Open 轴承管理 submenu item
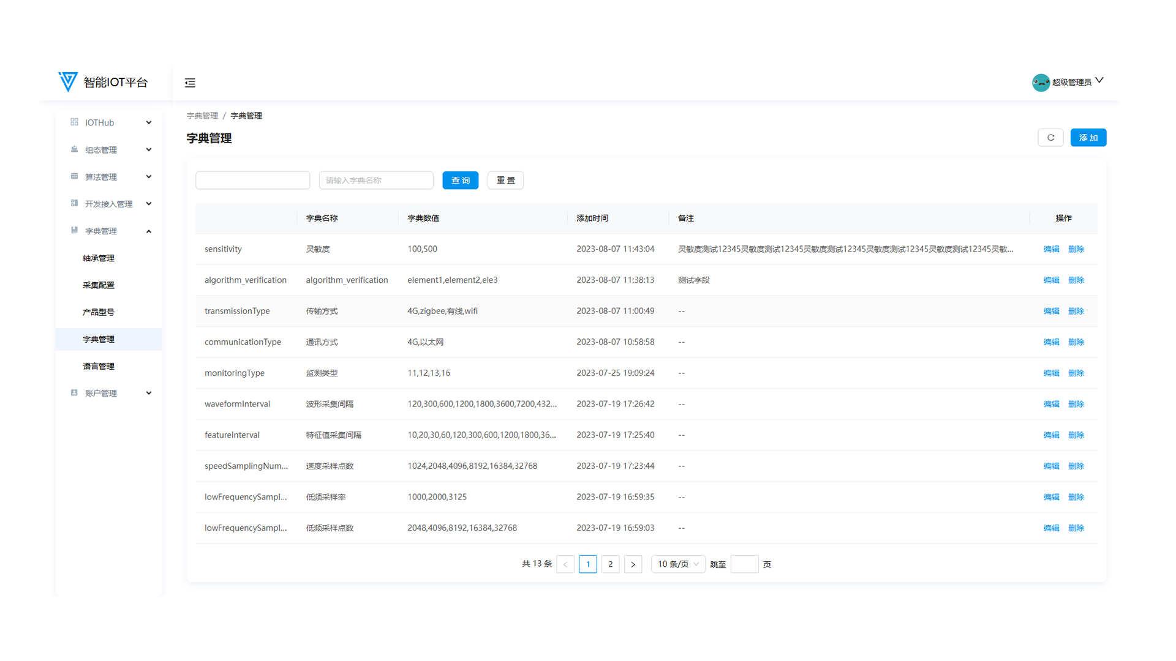Image resolution: width=1176 pixels, height=661 pixels. coord(99,258)
